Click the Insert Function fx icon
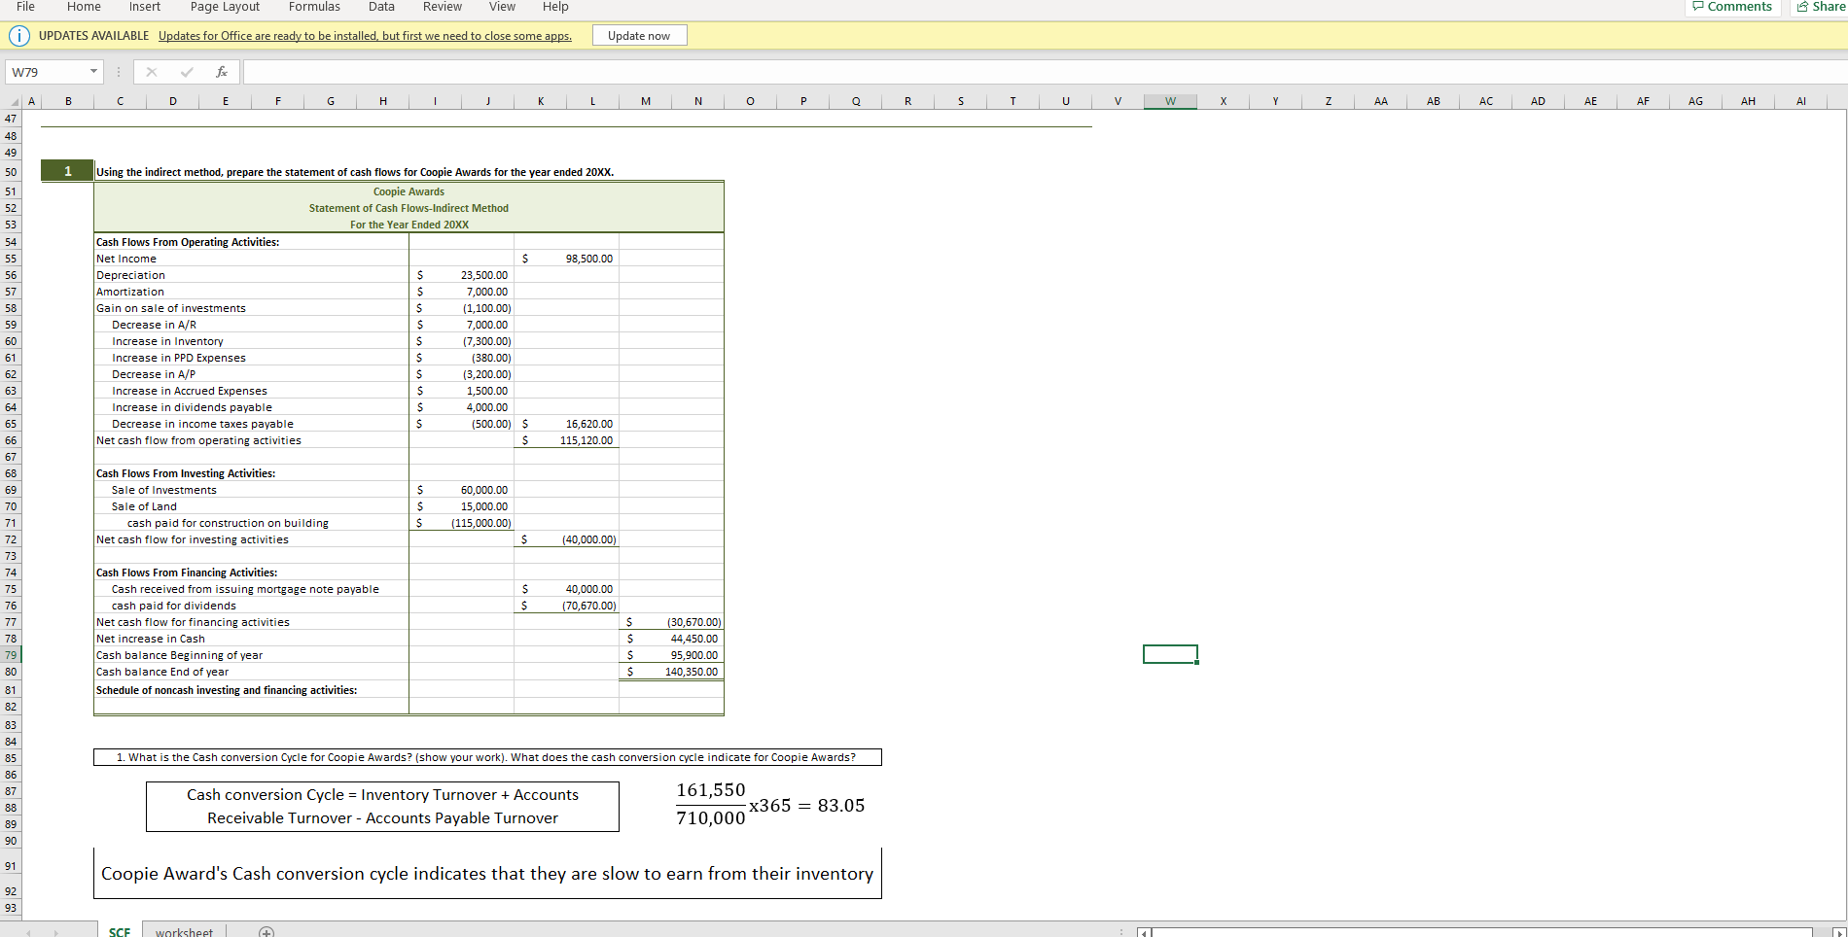 222,72
